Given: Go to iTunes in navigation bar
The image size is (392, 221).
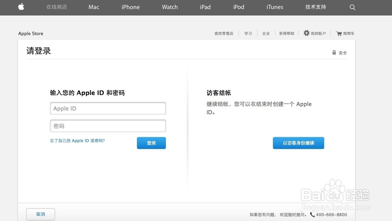Looking at the screenshot, I should click(x=275, y=7).
